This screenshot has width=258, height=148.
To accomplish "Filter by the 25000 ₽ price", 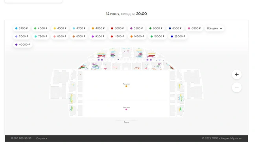I will click(x=178, y=37).
